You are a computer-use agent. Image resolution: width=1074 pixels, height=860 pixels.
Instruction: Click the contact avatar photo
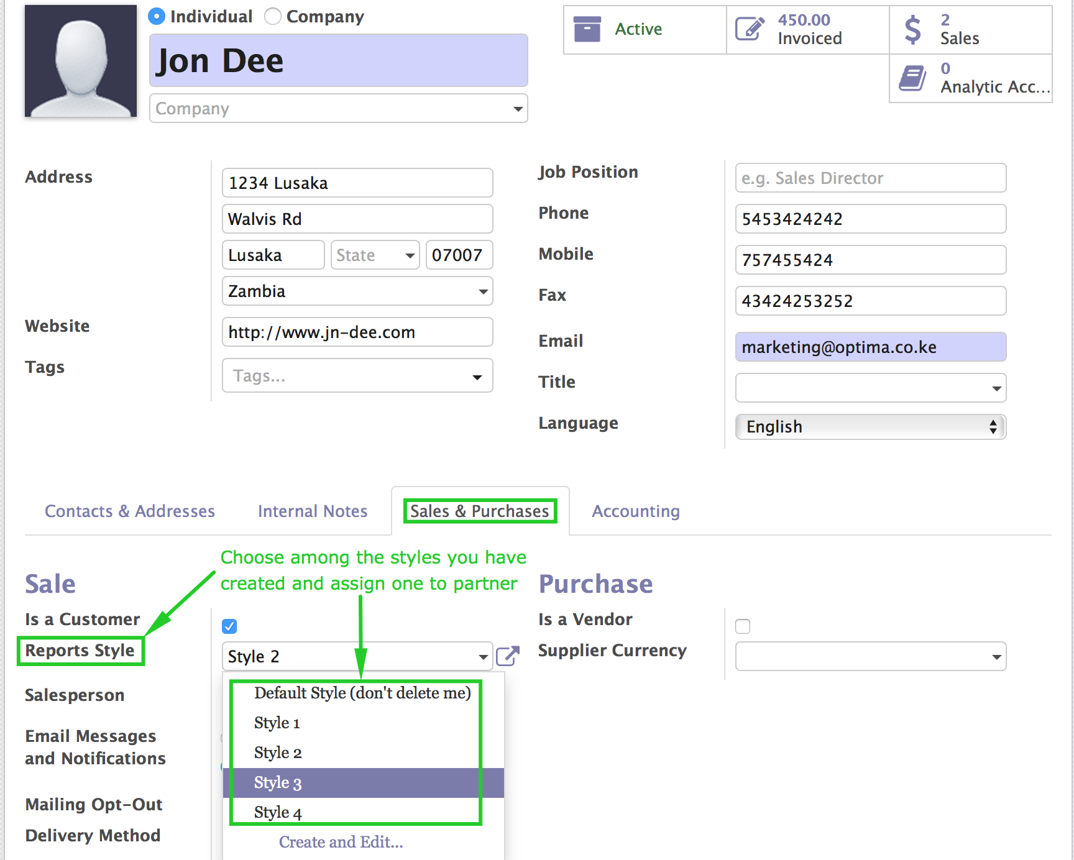(81, 61)
